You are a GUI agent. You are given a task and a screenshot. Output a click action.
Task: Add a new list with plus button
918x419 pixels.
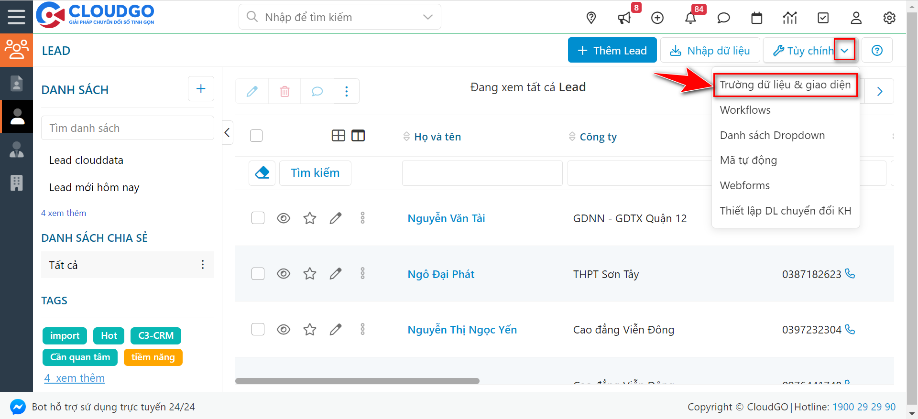pos(201,88)
